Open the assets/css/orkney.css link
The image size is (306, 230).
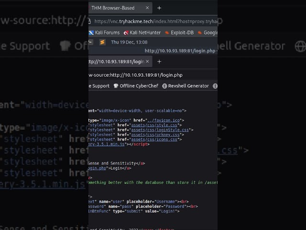155,135
